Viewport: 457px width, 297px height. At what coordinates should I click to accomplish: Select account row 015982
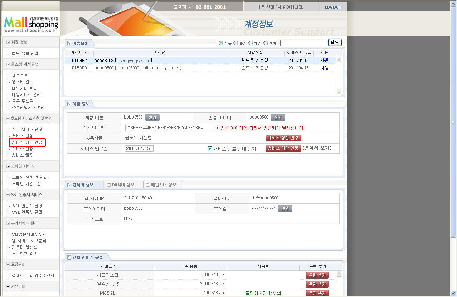click(200, 61)
